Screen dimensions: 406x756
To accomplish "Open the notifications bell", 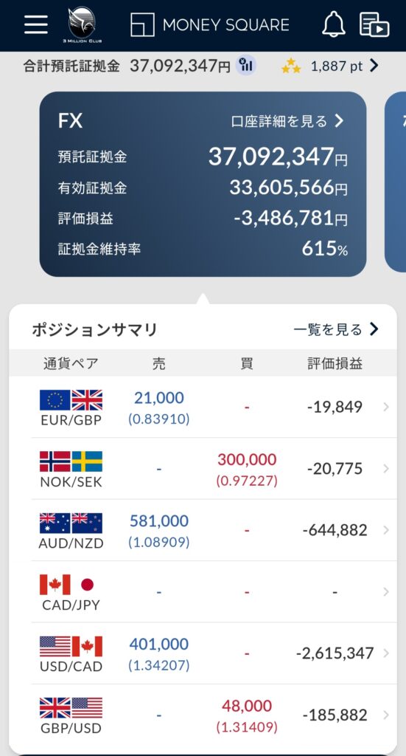I will coord(334,24).
